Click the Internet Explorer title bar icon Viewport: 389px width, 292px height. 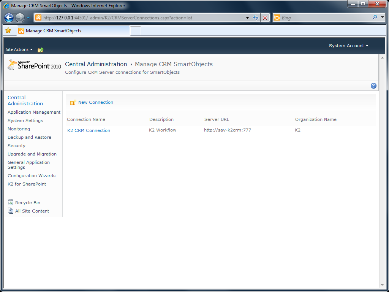point(6,5)
